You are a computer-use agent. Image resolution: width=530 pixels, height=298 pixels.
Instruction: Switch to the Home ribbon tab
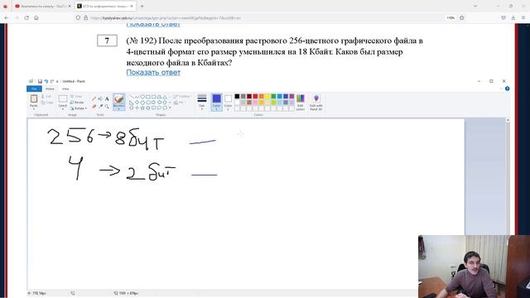tap(50, 89)
